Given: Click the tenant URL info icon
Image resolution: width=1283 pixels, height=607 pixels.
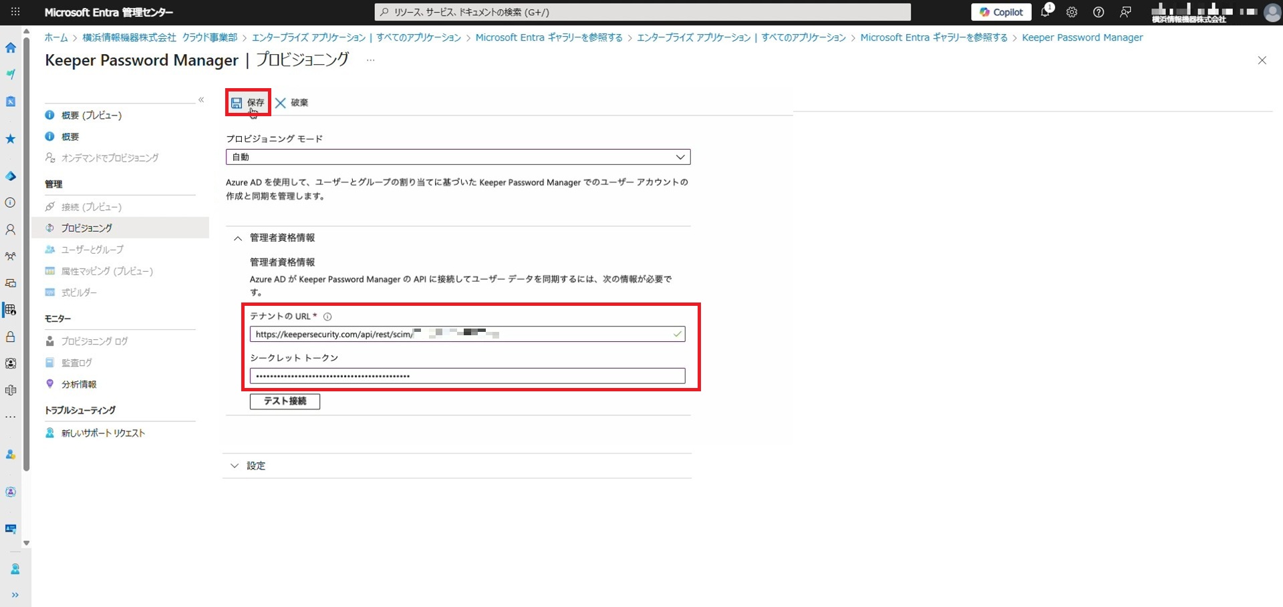Looking at the screenshot, I should (327, 317).
